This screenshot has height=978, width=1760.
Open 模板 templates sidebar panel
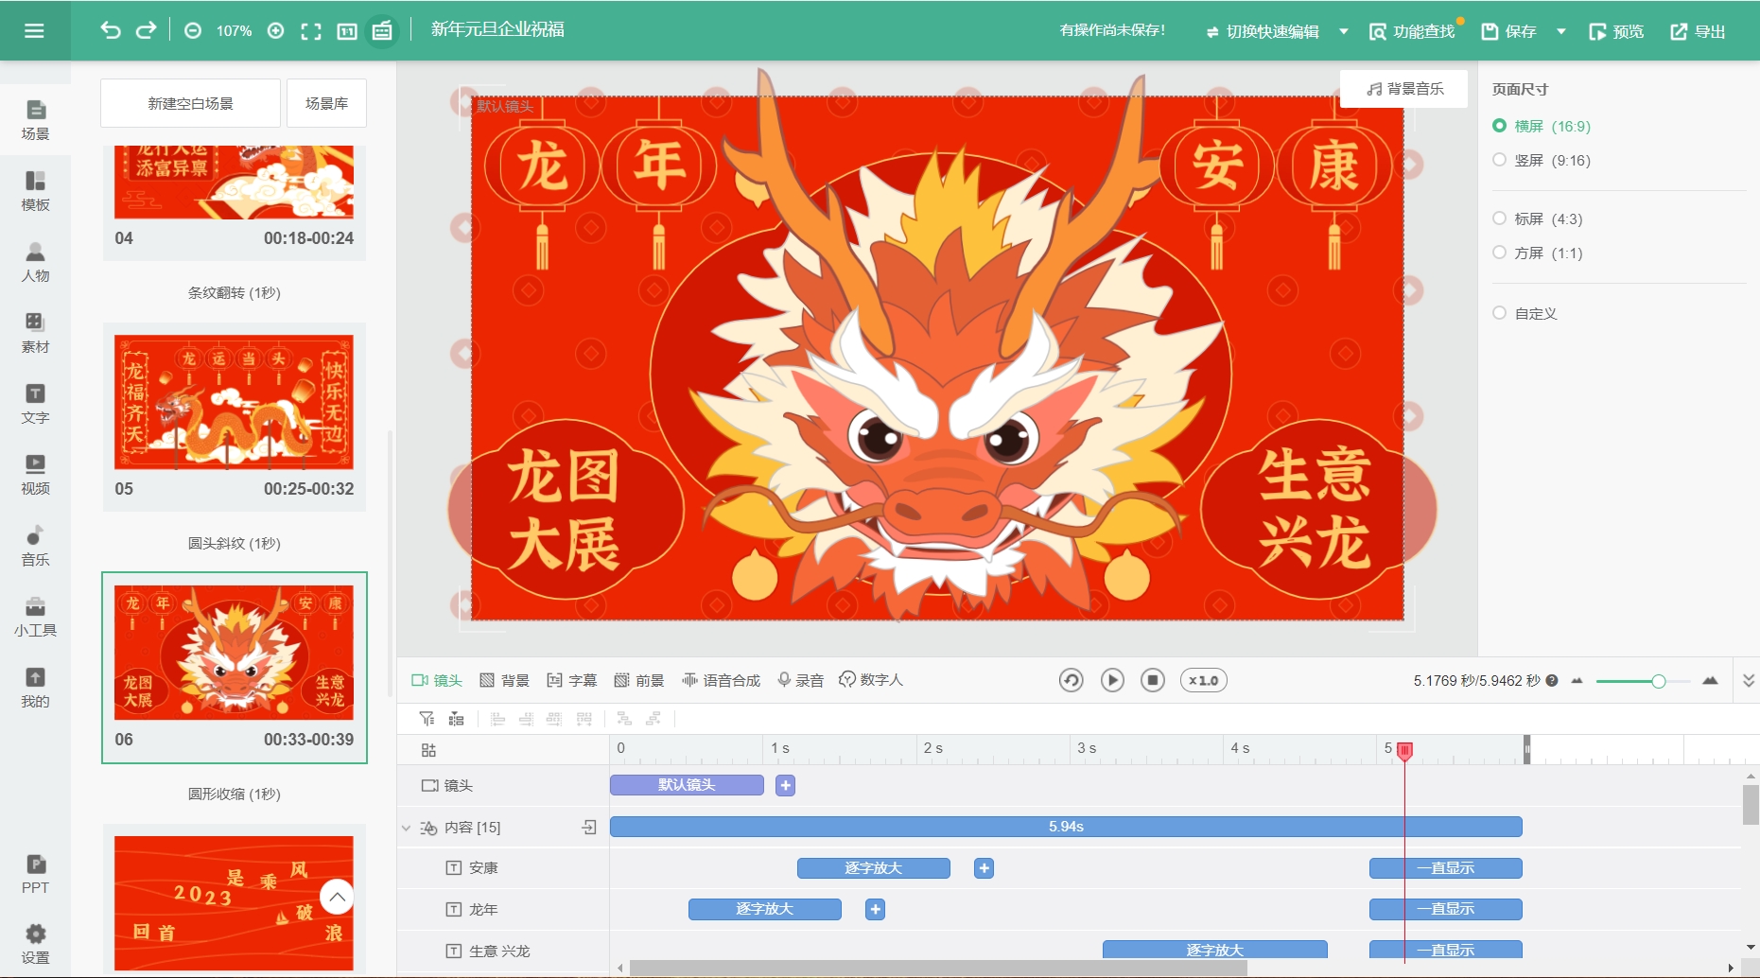(x=35, y=191)
